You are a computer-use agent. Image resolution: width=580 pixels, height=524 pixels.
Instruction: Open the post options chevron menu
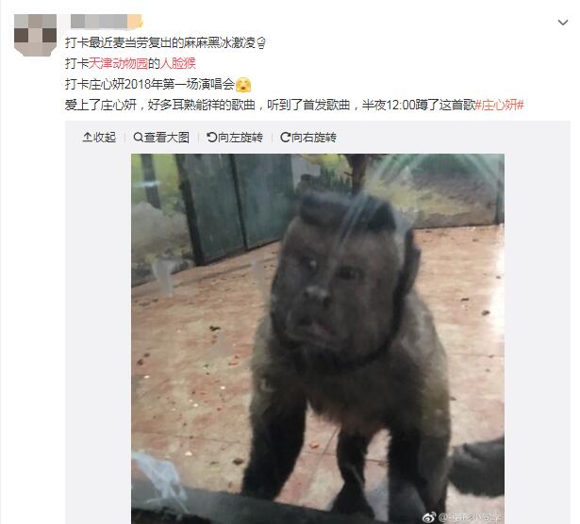pos(563,23)
